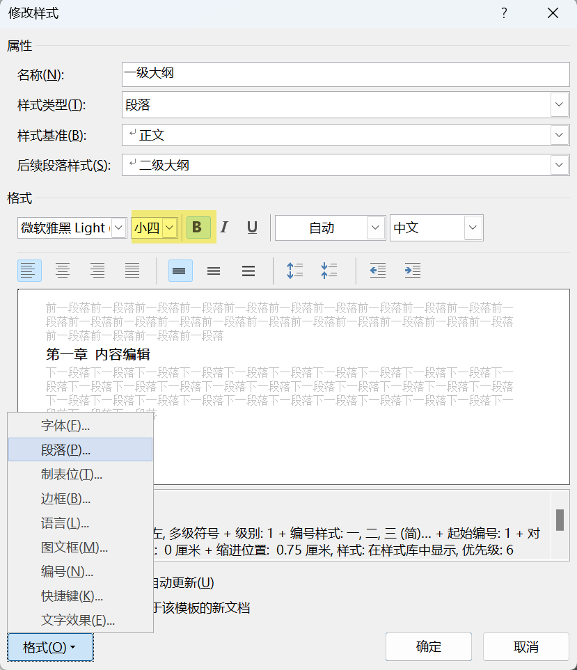Close the 修改样式 dialog
This screenshot has height=670, width=577.
(553, 13)
